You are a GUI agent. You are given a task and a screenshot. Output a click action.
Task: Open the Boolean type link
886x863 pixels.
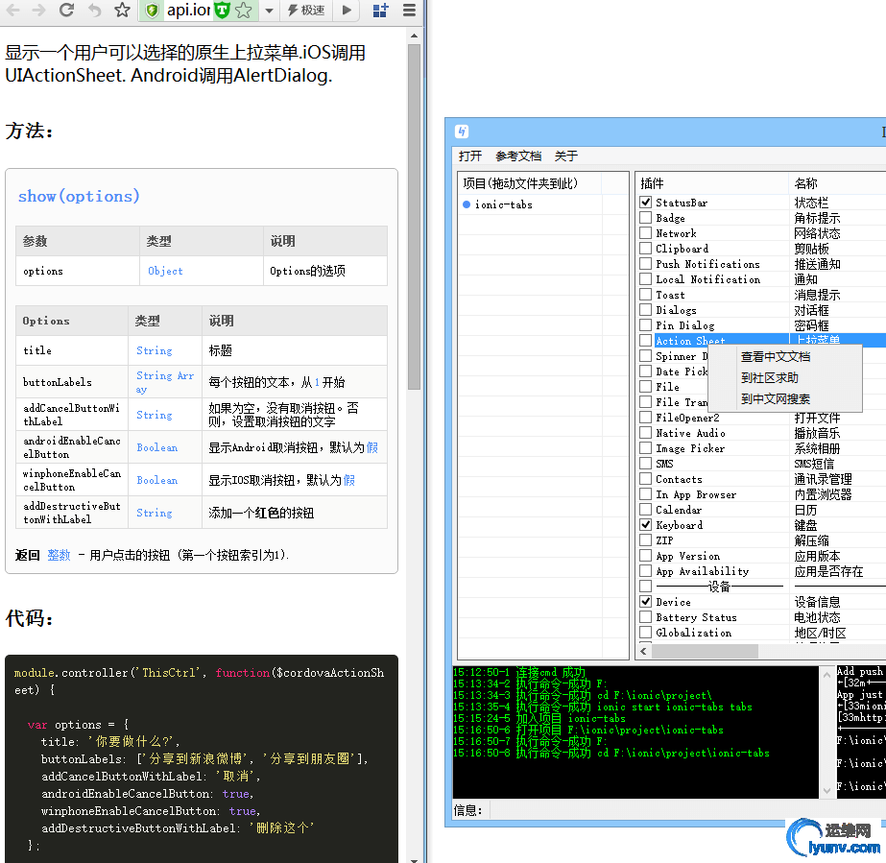pyautogui.click(x=156, y=447)
